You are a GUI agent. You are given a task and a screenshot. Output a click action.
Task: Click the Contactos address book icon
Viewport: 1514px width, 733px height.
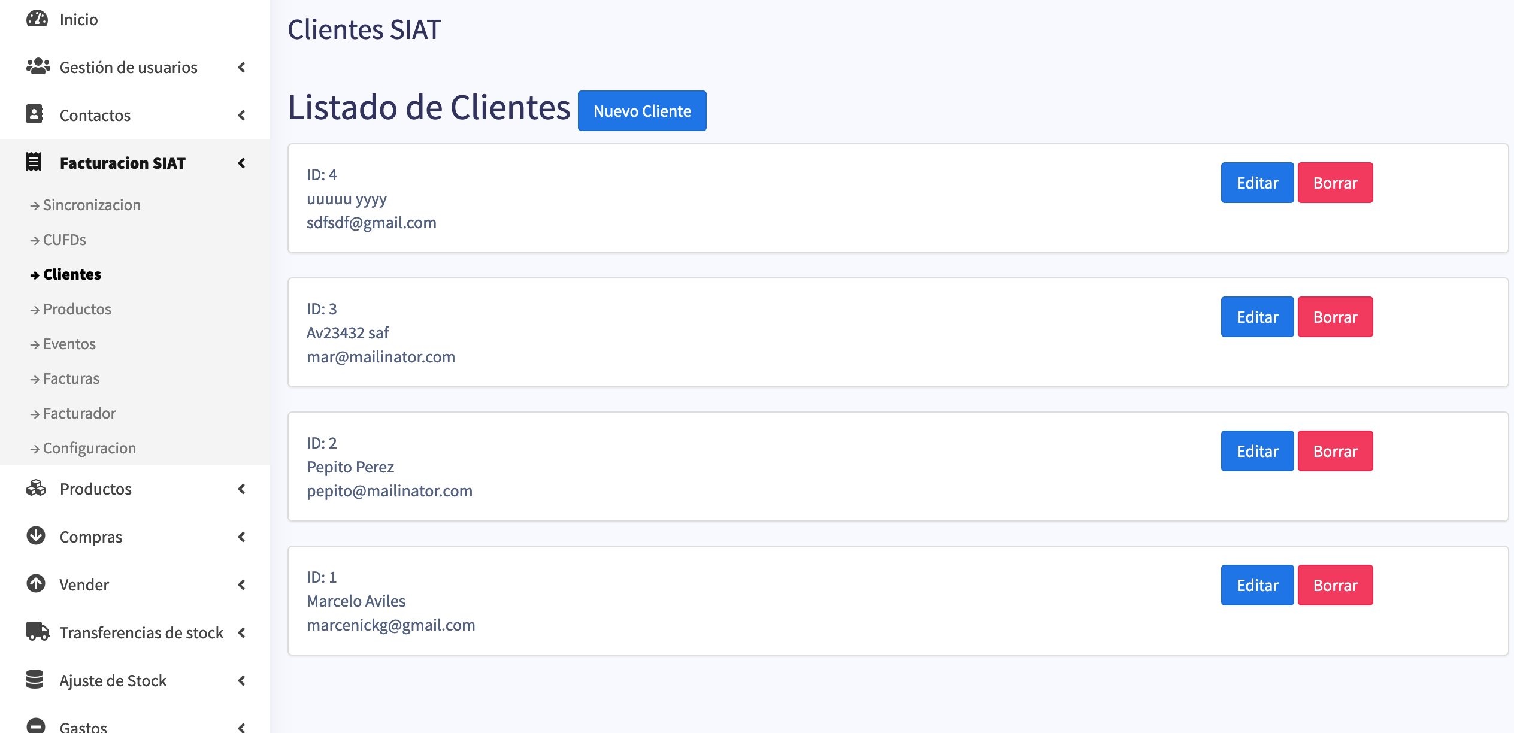35,114
